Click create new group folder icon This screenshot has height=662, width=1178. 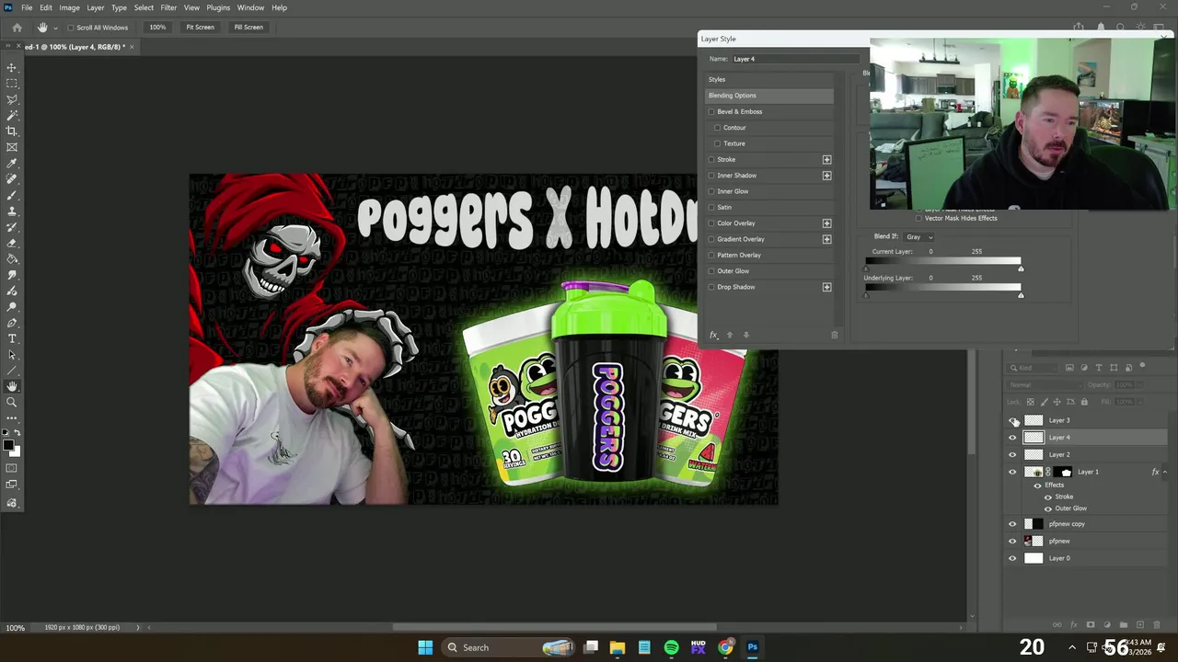pyautogui.click(x=1124, y=625)
